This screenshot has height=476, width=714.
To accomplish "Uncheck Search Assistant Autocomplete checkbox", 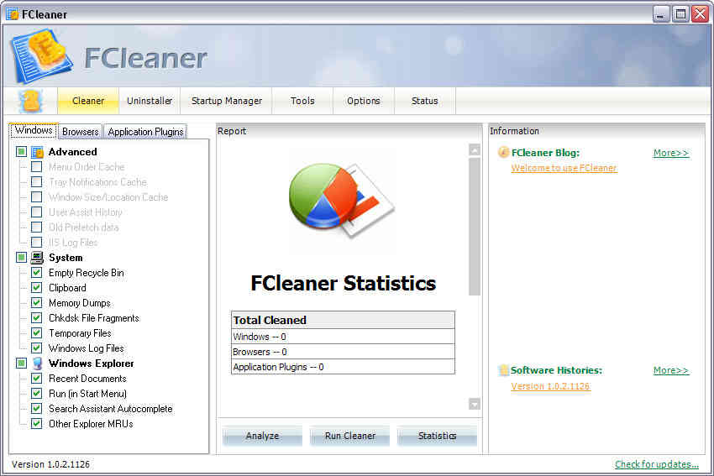I will click(36, 408).
